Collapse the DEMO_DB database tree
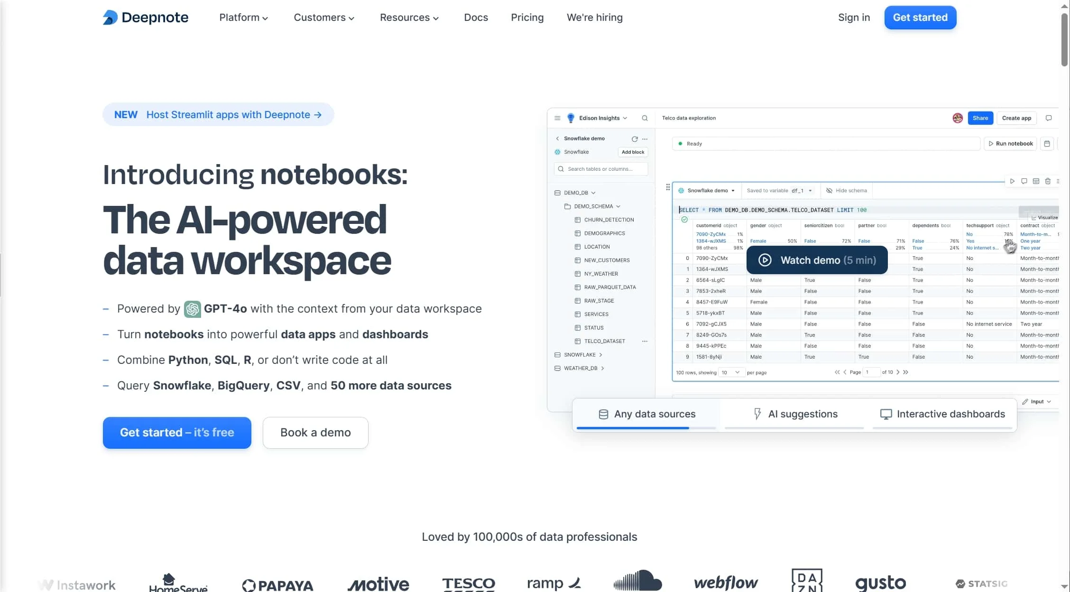Image resolution: width=1070 pixels, height=592 pixels. coord(593,193)
